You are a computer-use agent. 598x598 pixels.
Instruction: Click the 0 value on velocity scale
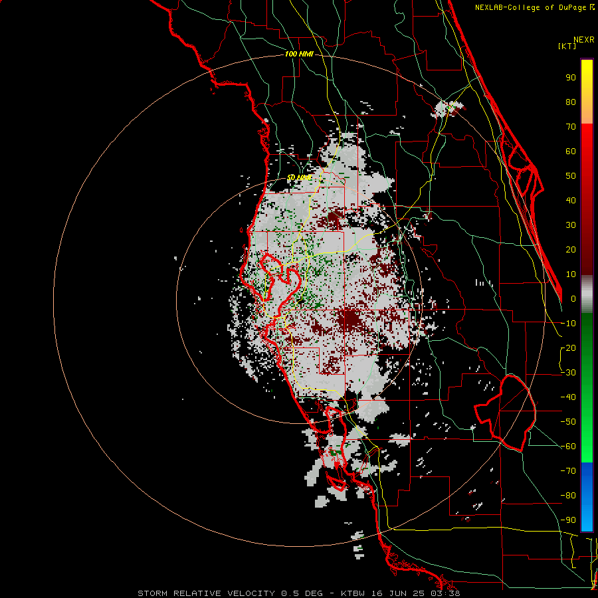point(573,298)
